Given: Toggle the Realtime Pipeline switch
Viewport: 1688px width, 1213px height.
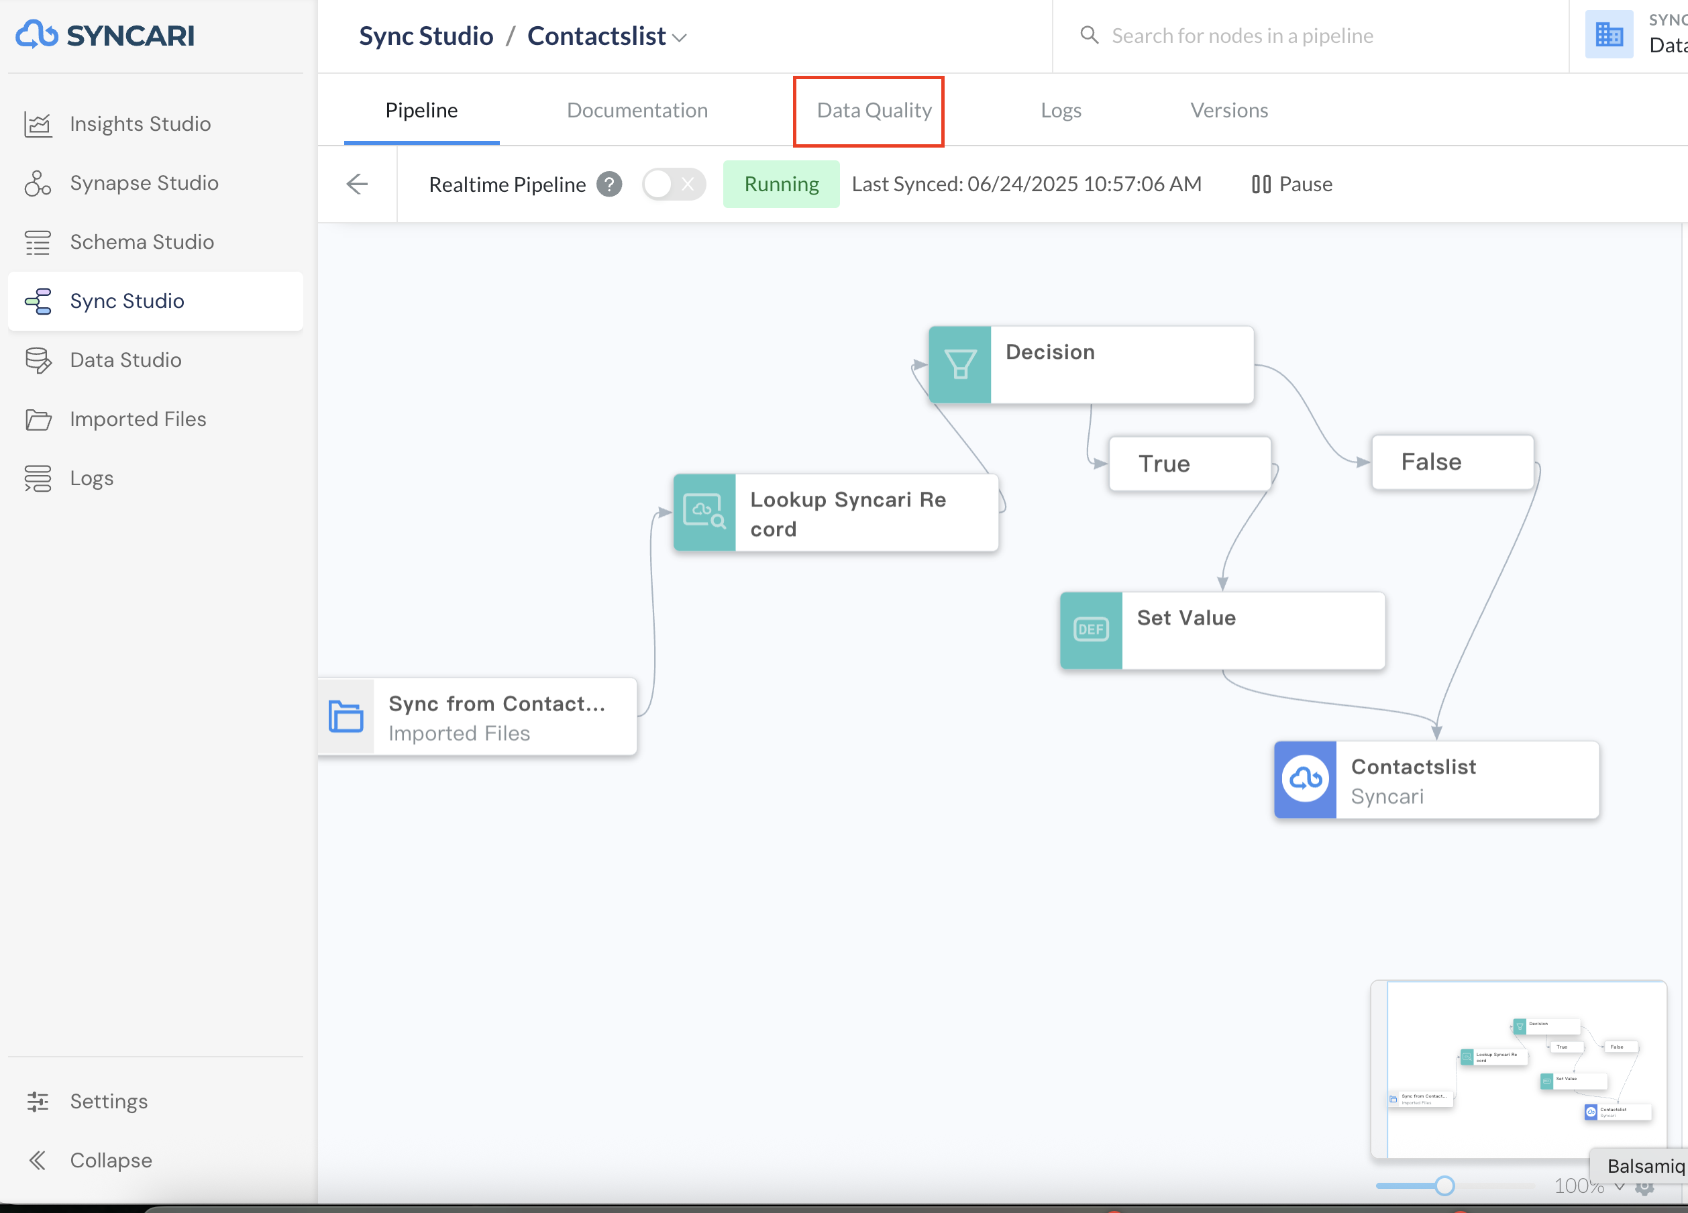Looking at the screenshot, I should (x=674, y=184).
